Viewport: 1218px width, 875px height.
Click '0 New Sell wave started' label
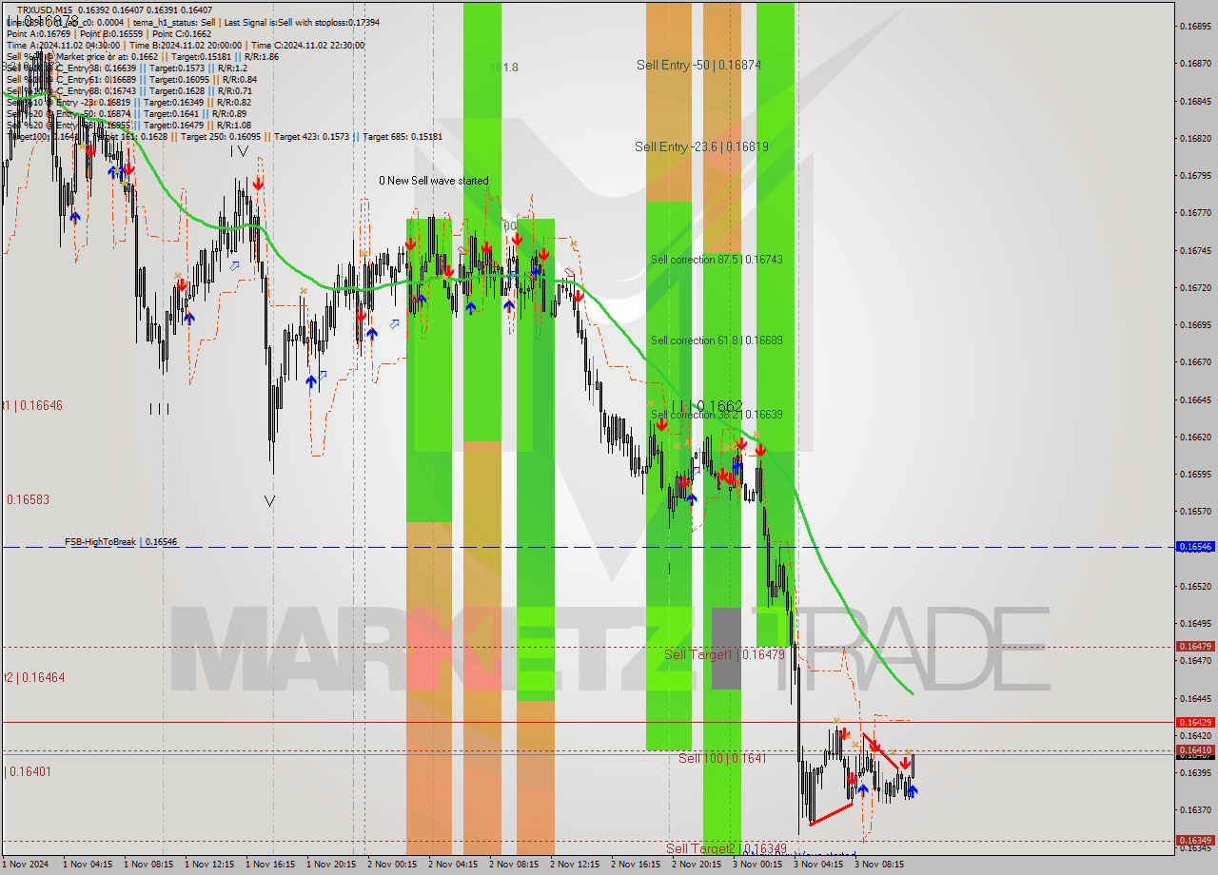pos(434,181)
